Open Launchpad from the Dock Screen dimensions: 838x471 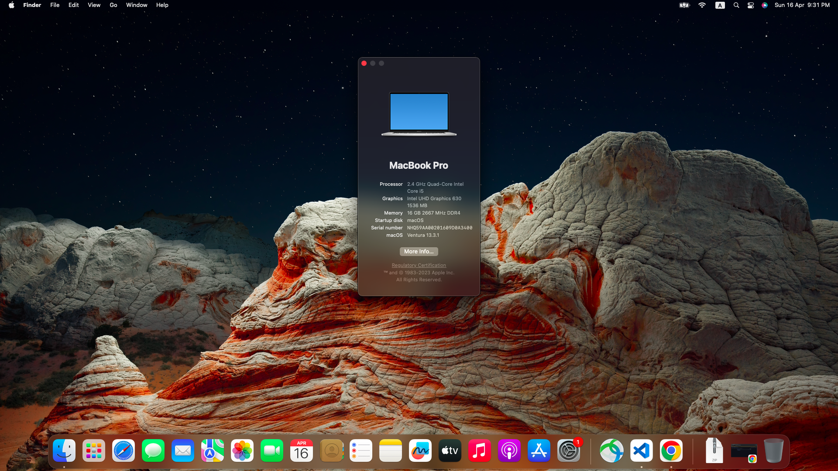click(x=94, y=451)
